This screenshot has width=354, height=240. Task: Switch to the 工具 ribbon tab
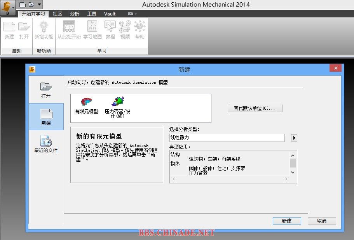tap(92, 14)
